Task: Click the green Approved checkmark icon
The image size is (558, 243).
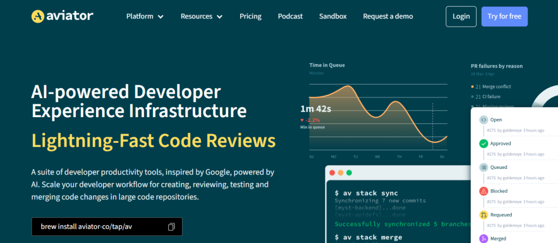Action: [483, 144]
